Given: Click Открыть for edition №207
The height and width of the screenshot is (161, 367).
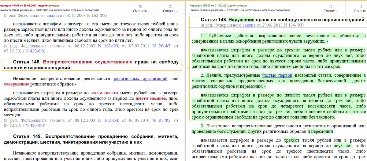Looking at the screenshot, I should pos(360,8).
